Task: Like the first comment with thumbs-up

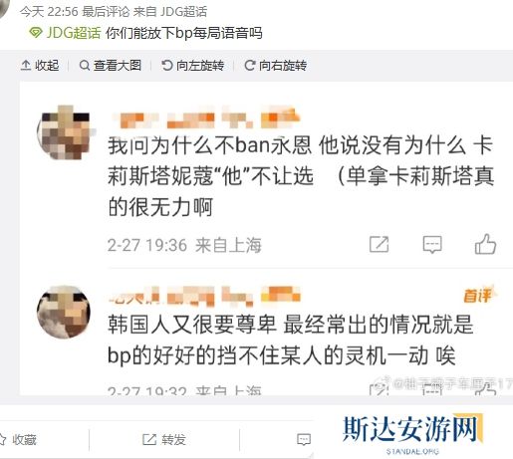Action: [x=485, y=244]
